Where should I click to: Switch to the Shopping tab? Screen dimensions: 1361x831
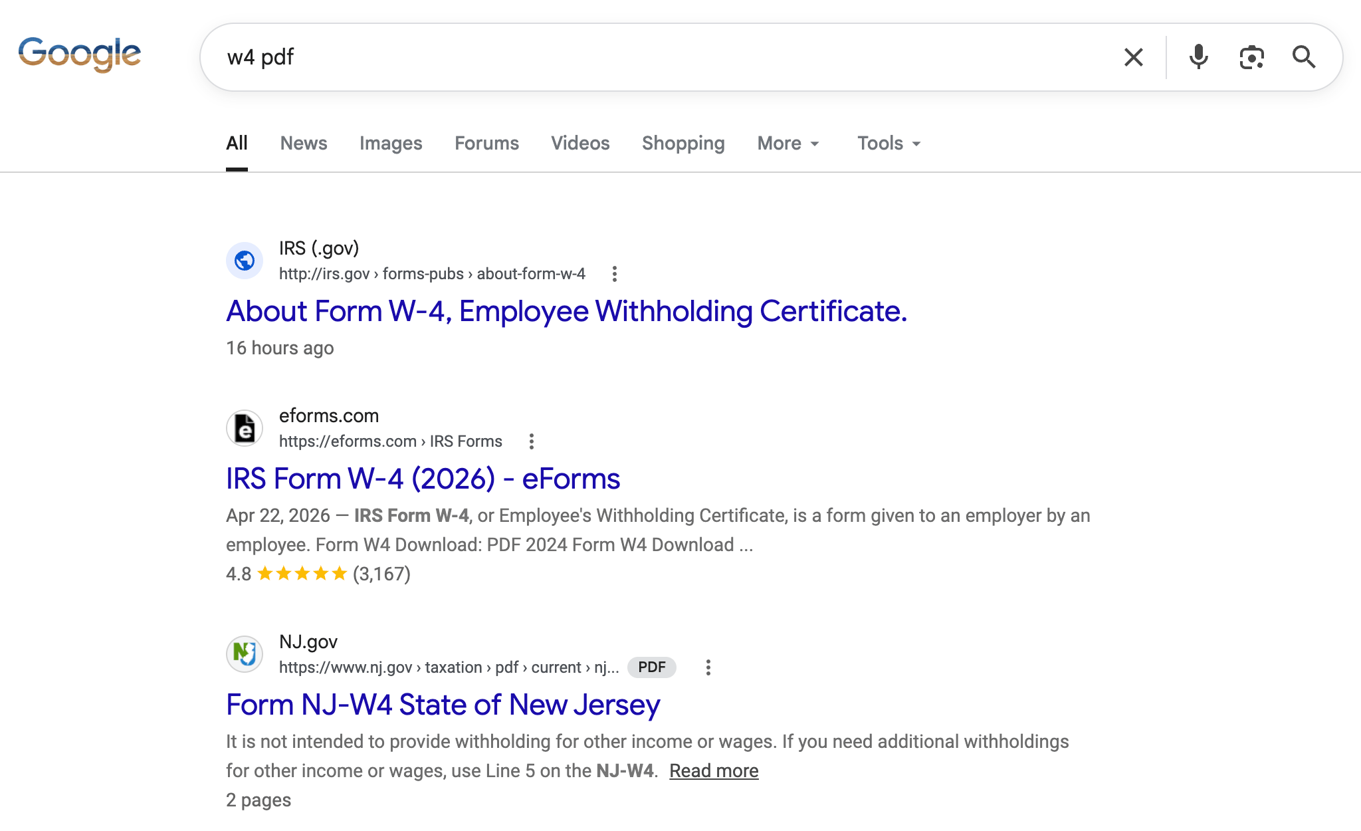tap(683, 144)
